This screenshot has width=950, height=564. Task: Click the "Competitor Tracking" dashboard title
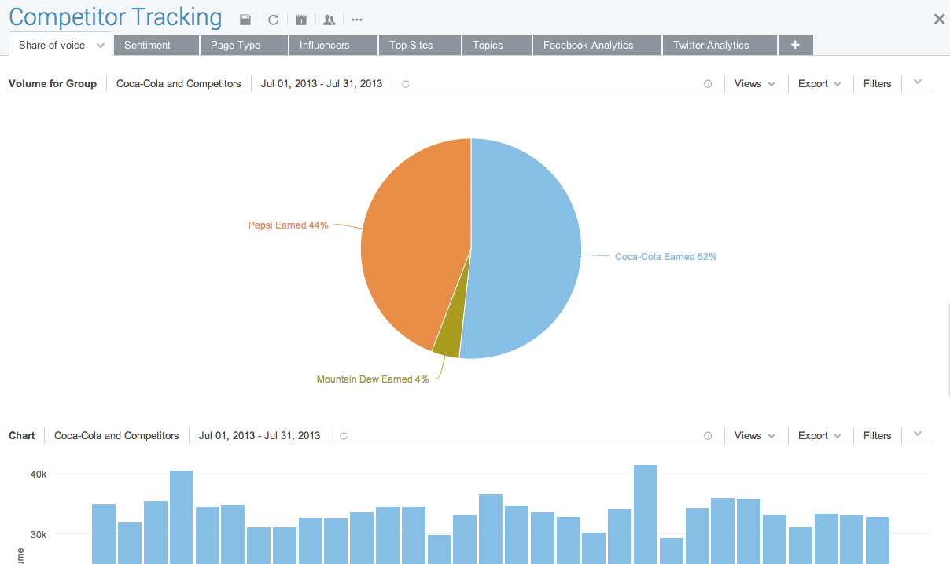pyautogui.click(x=116, y=18)
